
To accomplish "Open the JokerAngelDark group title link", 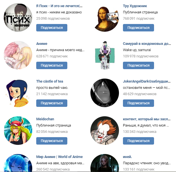I will pyautogui.click(x=147, y=81).
